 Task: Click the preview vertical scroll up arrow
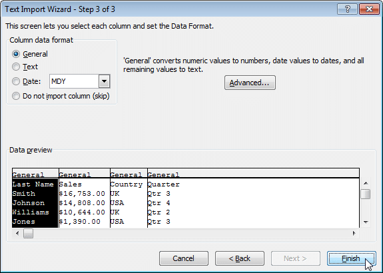click(366, 183)
